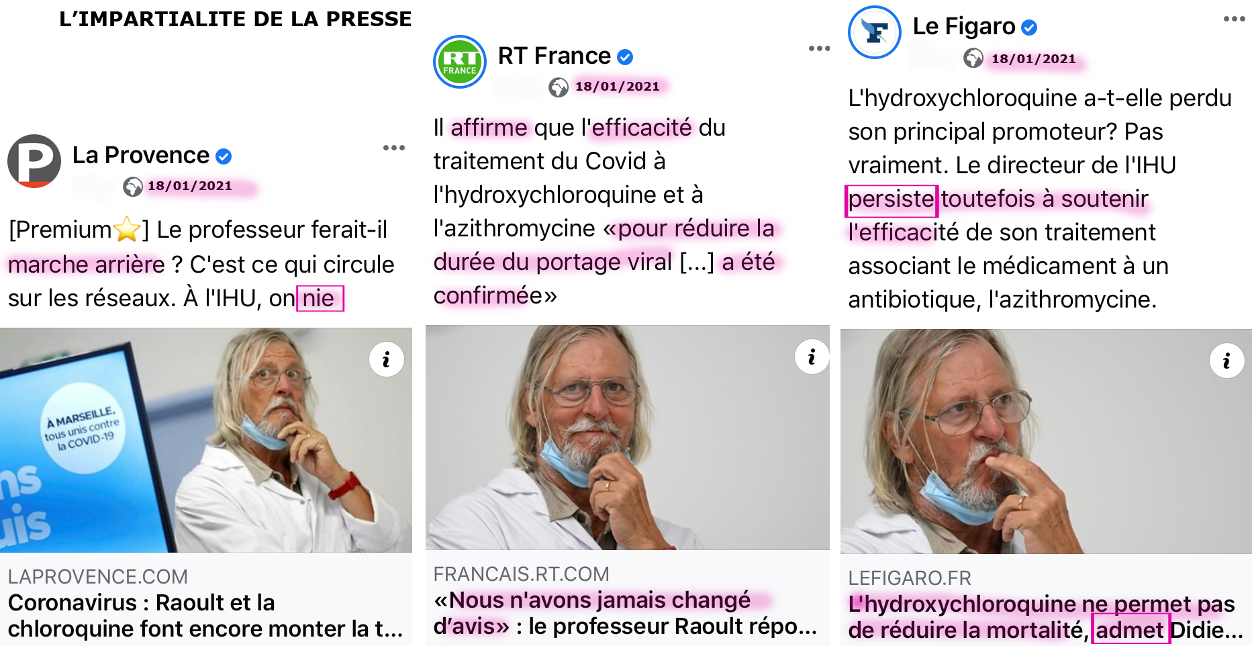Click globe privacy icon under RT France
The image size is (1252, 646).
click(559, 87)
